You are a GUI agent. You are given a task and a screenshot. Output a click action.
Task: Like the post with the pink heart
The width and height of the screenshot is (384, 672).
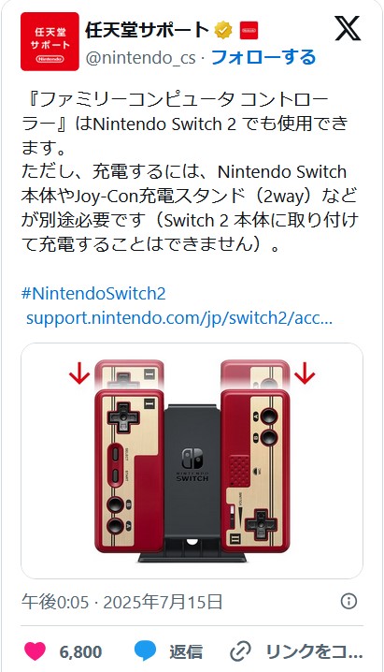click(x=35, y=651)
